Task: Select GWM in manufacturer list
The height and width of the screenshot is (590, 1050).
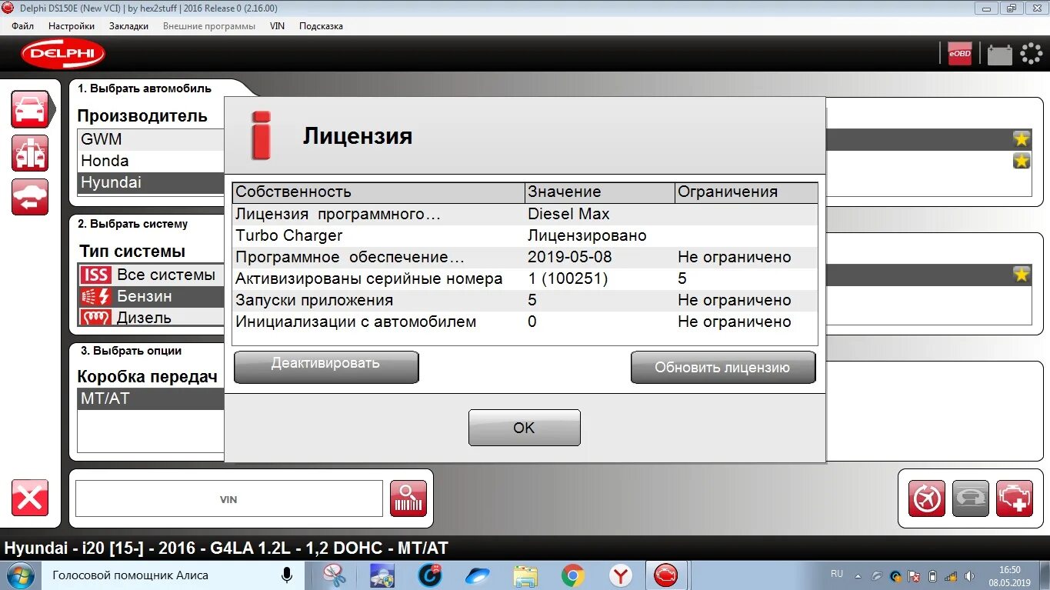Action: click(151, 139)
